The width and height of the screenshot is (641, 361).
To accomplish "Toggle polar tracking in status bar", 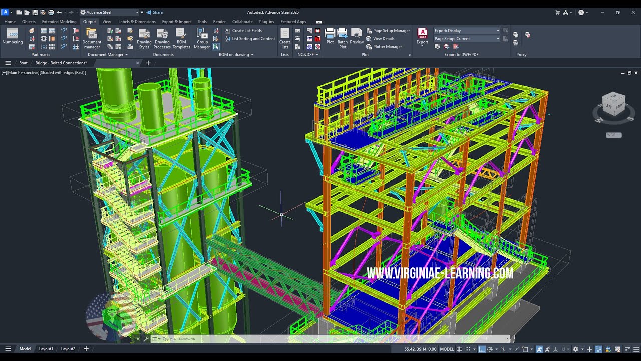I will point(490,349).
